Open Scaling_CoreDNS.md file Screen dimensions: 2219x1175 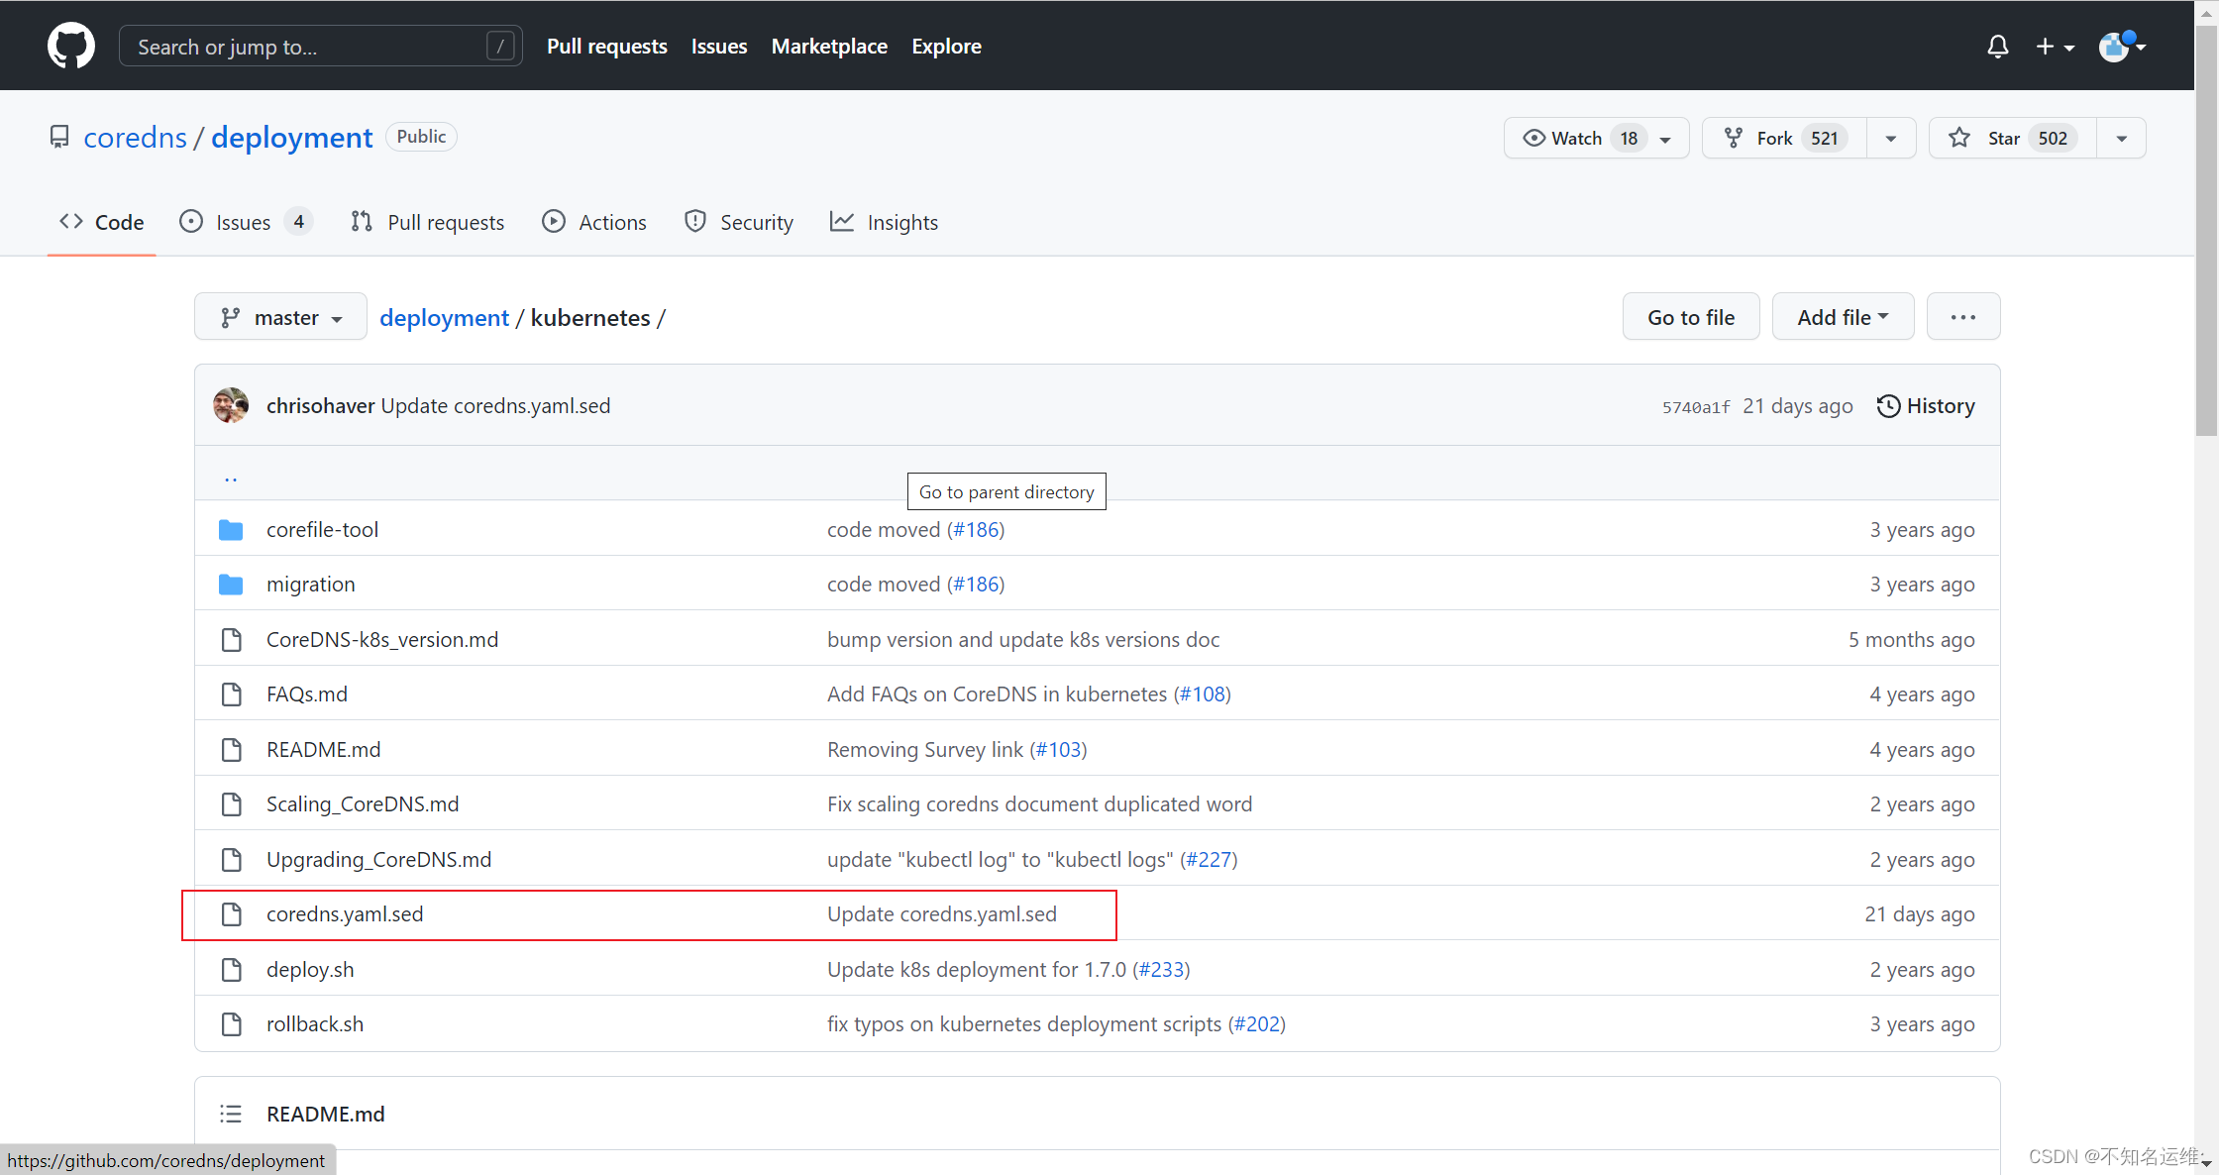(x=363, y=803)
